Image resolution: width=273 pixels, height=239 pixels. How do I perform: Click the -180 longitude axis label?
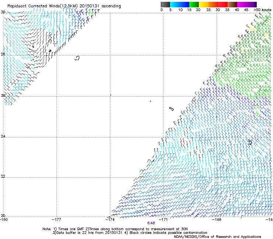(x=4, y=220)
